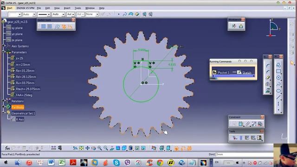
Task: Open the File menu
Action: point(39,8)
